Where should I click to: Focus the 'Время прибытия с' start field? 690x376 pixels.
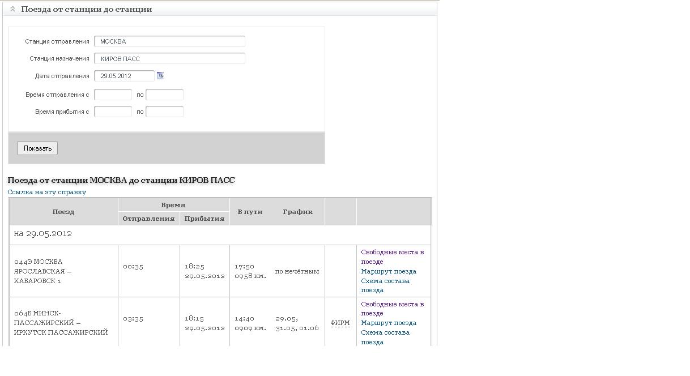tap(113, 112)
